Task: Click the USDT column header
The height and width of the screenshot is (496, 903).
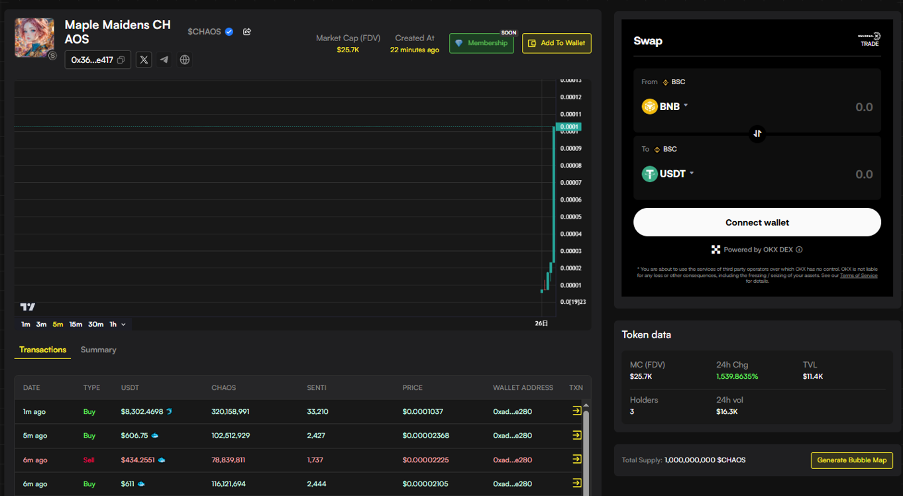Action: [131, 387]
